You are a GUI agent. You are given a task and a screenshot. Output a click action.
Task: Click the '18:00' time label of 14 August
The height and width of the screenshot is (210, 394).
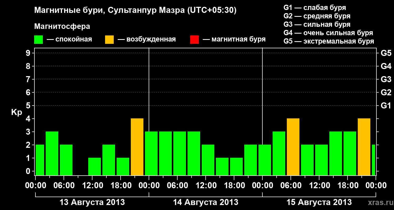click(234, 186)
